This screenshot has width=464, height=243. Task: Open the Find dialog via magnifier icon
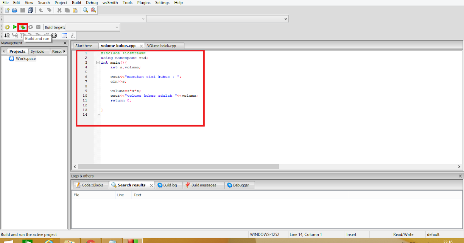point(85,10)
